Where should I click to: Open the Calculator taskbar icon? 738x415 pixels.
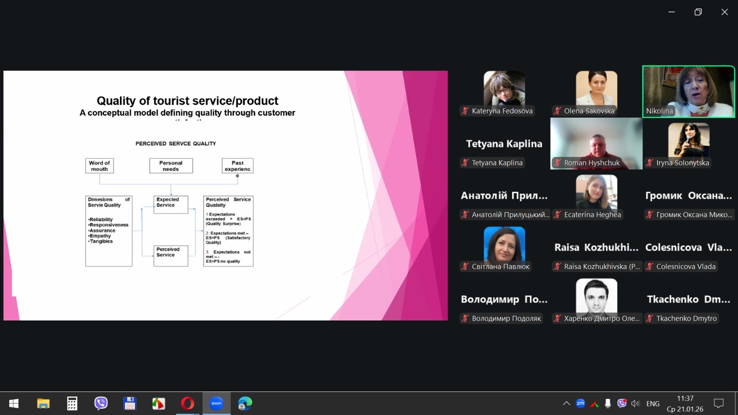(72, 403)
